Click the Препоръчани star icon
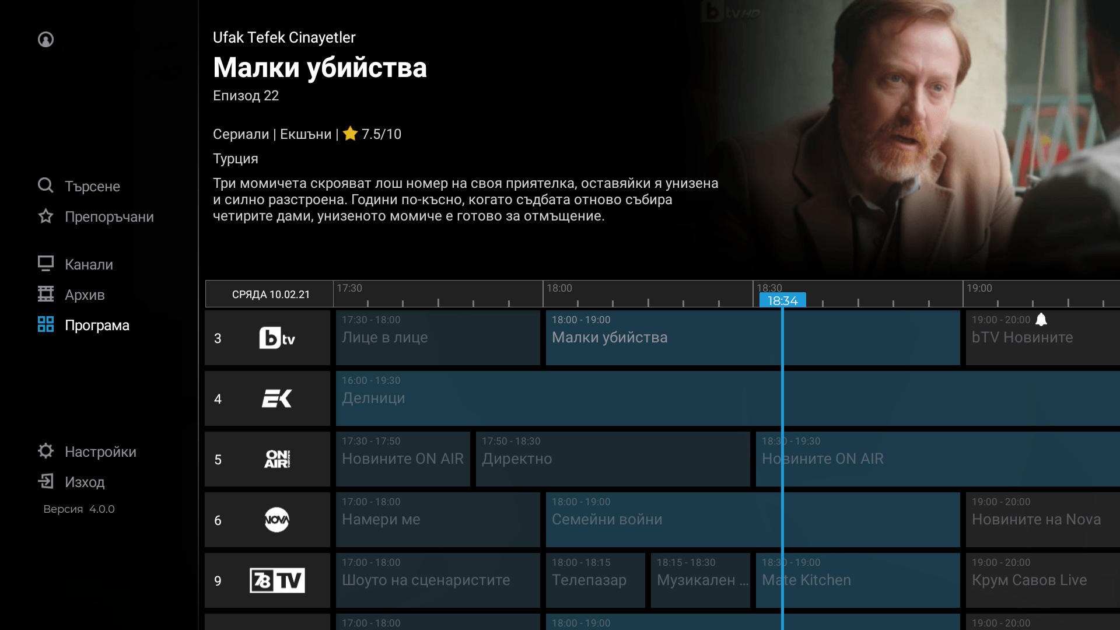The width and height of the screenshot is (1120, 630). pos(45,216)
